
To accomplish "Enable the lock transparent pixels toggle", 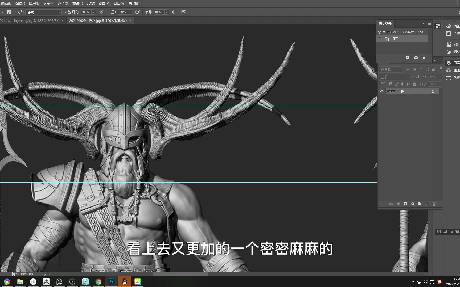I will pyautogui.click(x=391, y=84).
